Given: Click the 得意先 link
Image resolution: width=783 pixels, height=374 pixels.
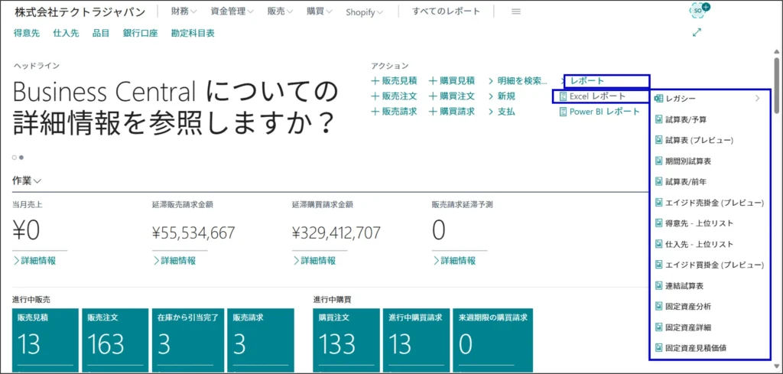Looking at the screenshot, I should coord(28,33).
